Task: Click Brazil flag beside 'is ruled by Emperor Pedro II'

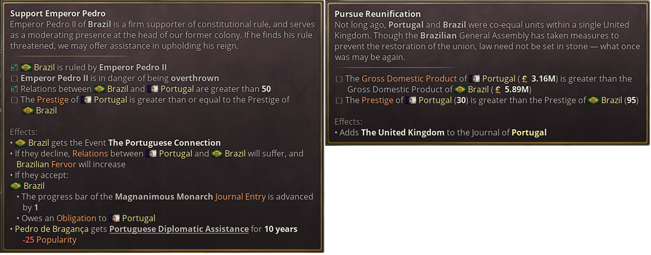Action: tap(26, 67)
